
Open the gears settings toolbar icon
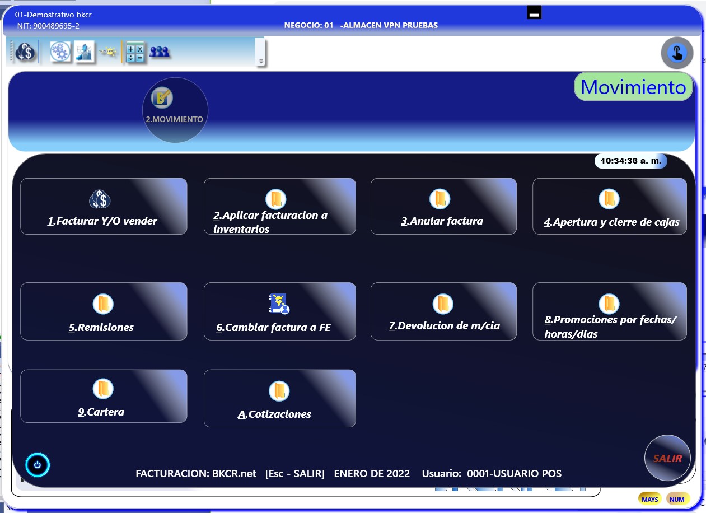pos(60,52)
